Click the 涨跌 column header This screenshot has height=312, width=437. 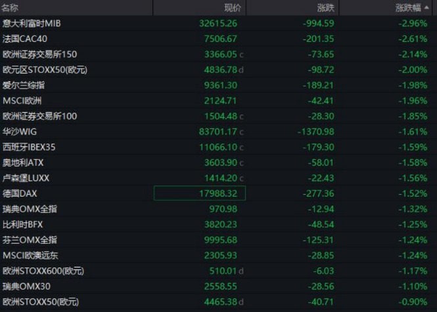tap(325, 8)
